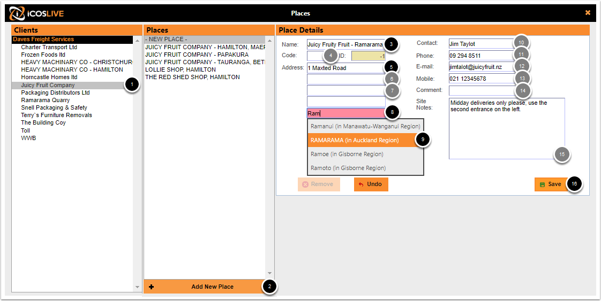
Task: Select JUICY FRUIT COMPANY - TAURANGA place
Action: (x=205, y=62)
